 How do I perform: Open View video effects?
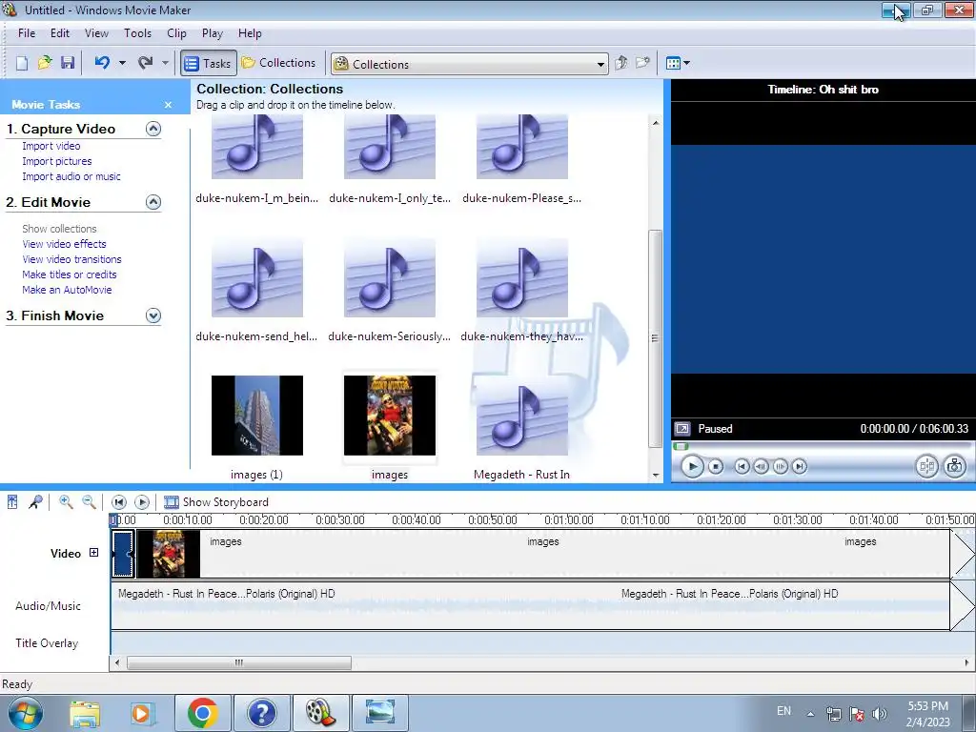(64, 244)
